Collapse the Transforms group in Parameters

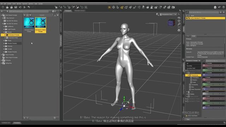(188, 75)
